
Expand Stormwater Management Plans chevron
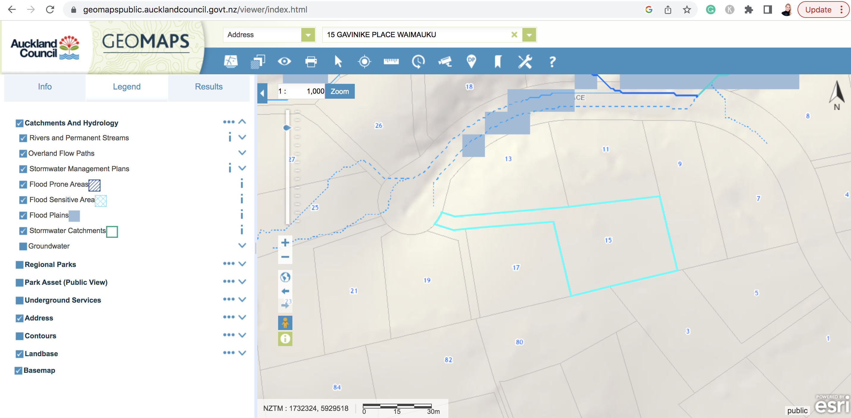[x=242, y=168]
